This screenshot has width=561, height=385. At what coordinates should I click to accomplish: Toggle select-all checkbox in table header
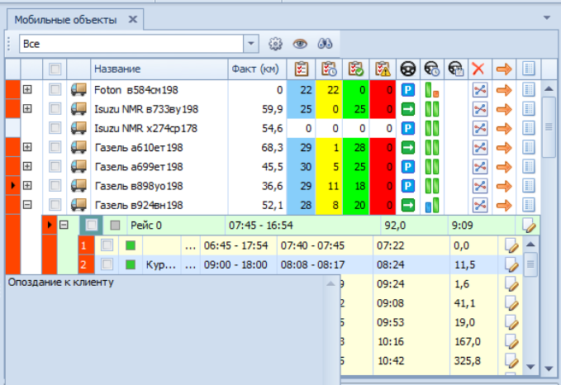pyautogui.click(x=55, y=69)
